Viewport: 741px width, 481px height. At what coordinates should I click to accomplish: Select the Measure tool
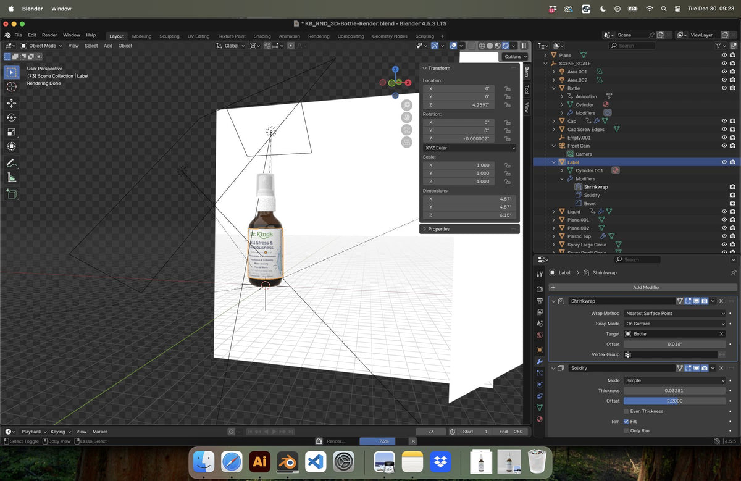(x=11, y=178)
